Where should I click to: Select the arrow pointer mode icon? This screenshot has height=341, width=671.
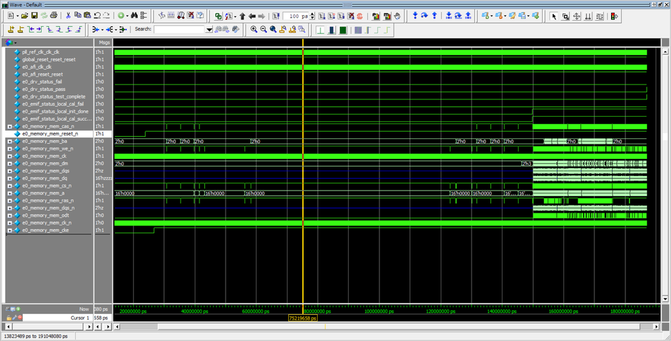point(553,15)
